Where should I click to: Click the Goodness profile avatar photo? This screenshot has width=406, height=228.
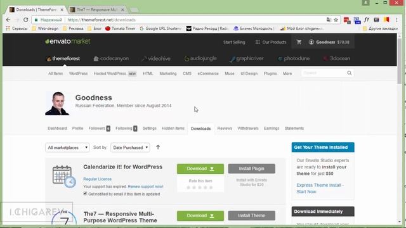pos(57,103)
